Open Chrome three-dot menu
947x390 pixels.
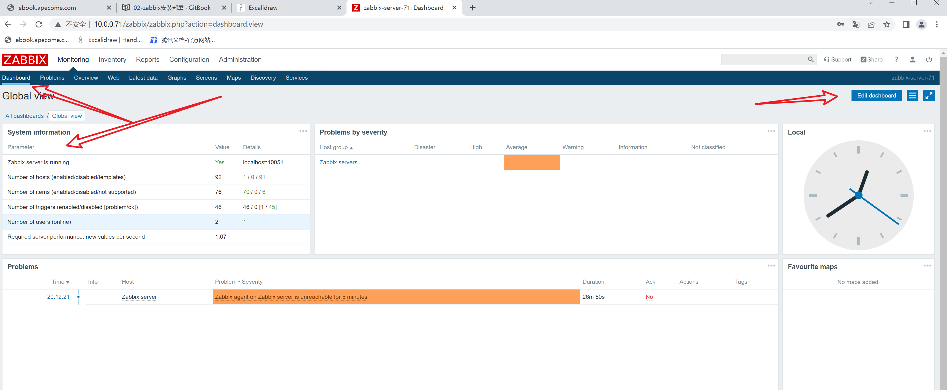point(937,24)
